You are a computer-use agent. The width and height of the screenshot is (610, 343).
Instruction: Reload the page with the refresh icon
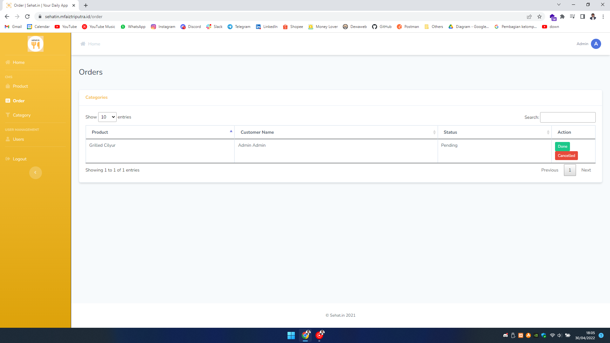(27, 17)
